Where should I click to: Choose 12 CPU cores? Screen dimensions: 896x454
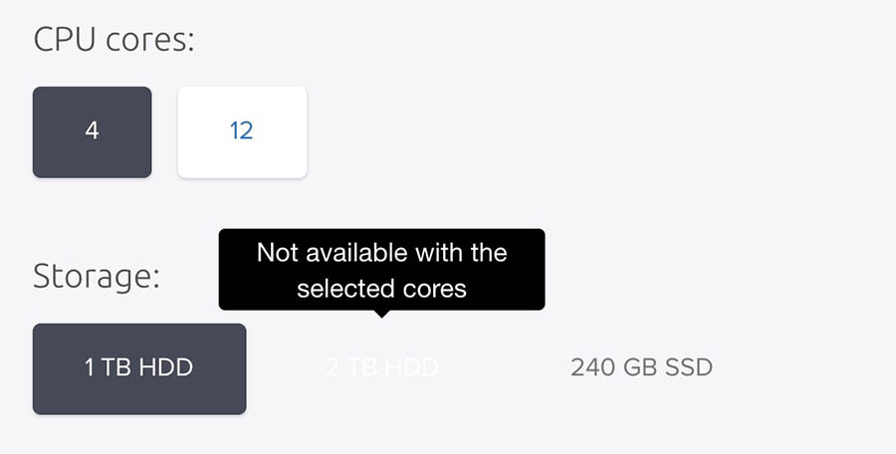(x=241, y=131)
